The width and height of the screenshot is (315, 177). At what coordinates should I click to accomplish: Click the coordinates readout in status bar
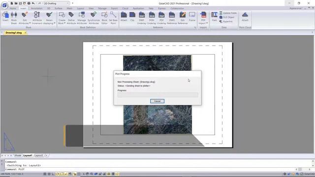pos(12,174)
